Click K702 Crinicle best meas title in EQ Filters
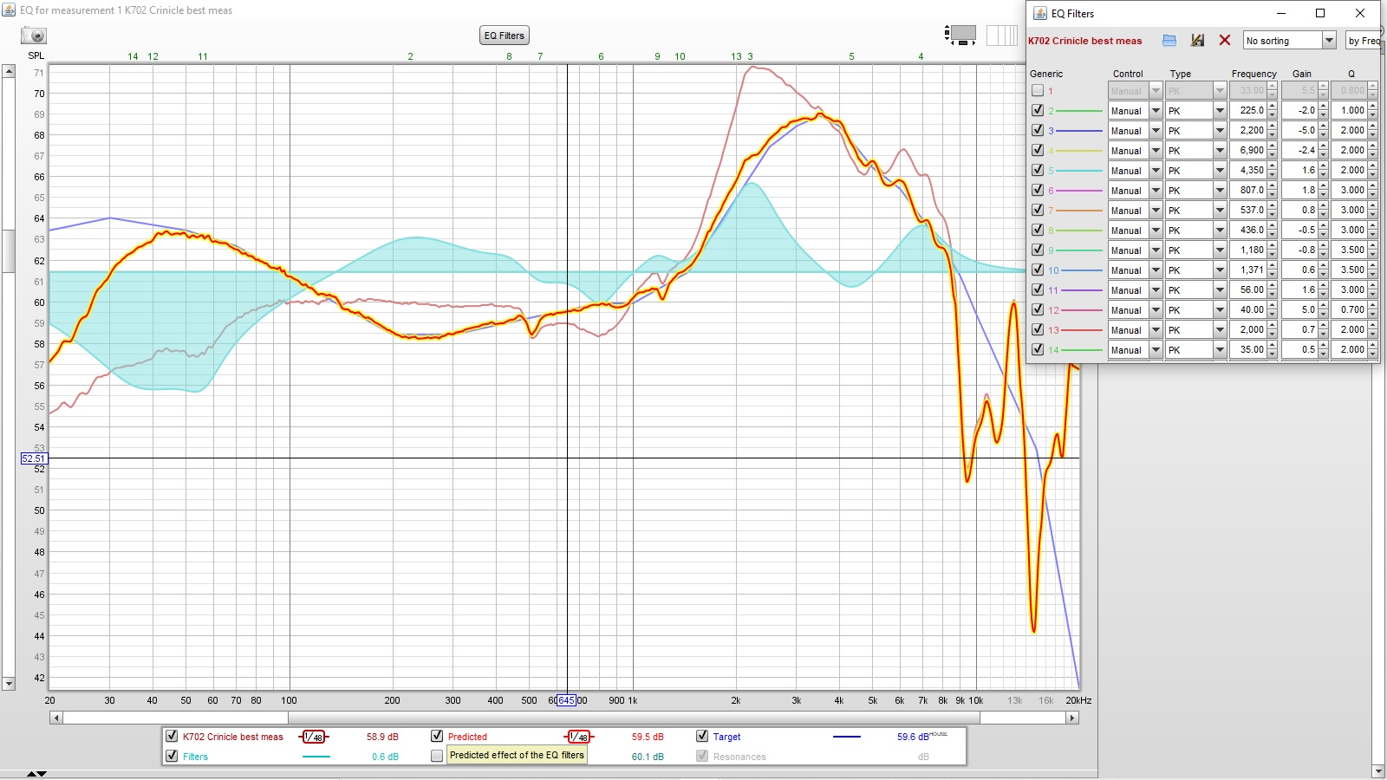This screenshot has width=1387, height=780. (1084, 41)
